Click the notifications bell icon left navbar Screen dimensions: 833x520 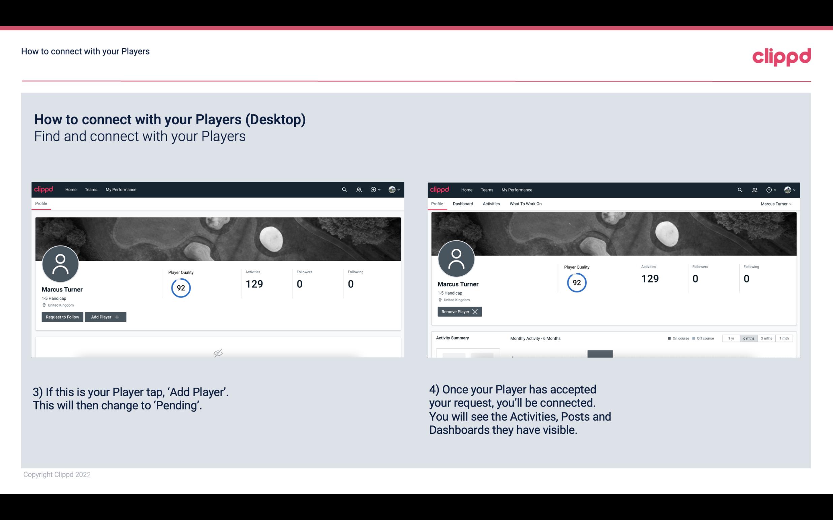point(359,189)
